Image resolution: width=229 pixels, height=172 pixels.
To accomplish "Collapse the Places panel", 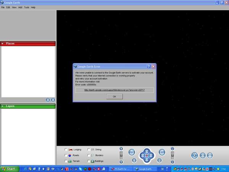I will click(x=3, y=44).
